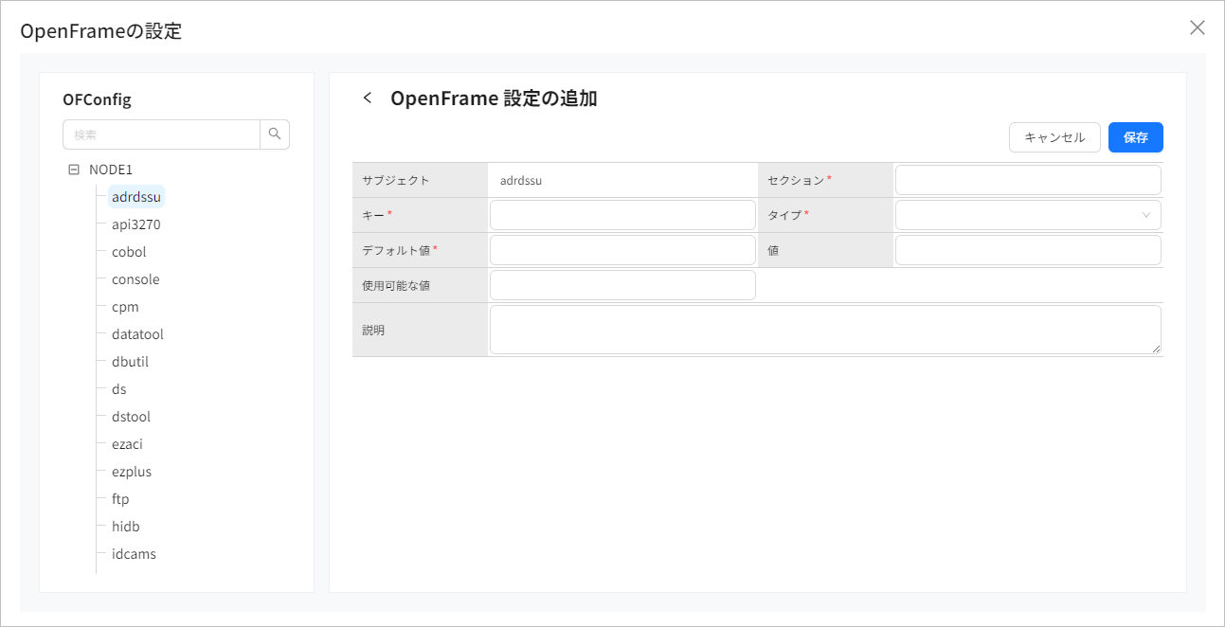The width and height of the screenshot is (1225, 627).
Task: Click the 保存 button to save
Action: 1135,136
